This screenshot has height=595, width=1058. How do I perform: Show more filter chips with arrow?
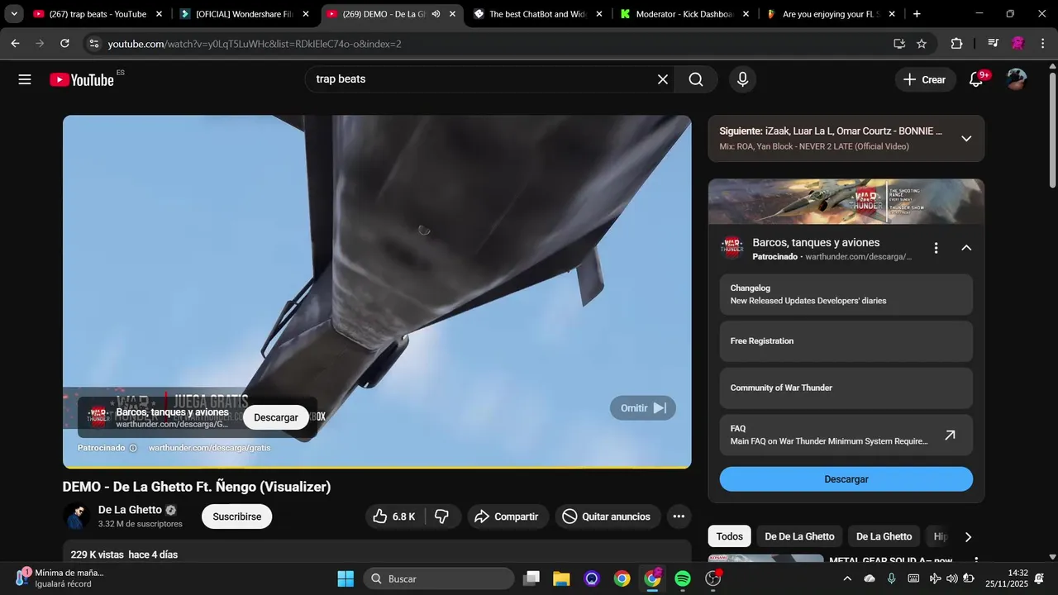pyautogui.click(x=968, y=536)
